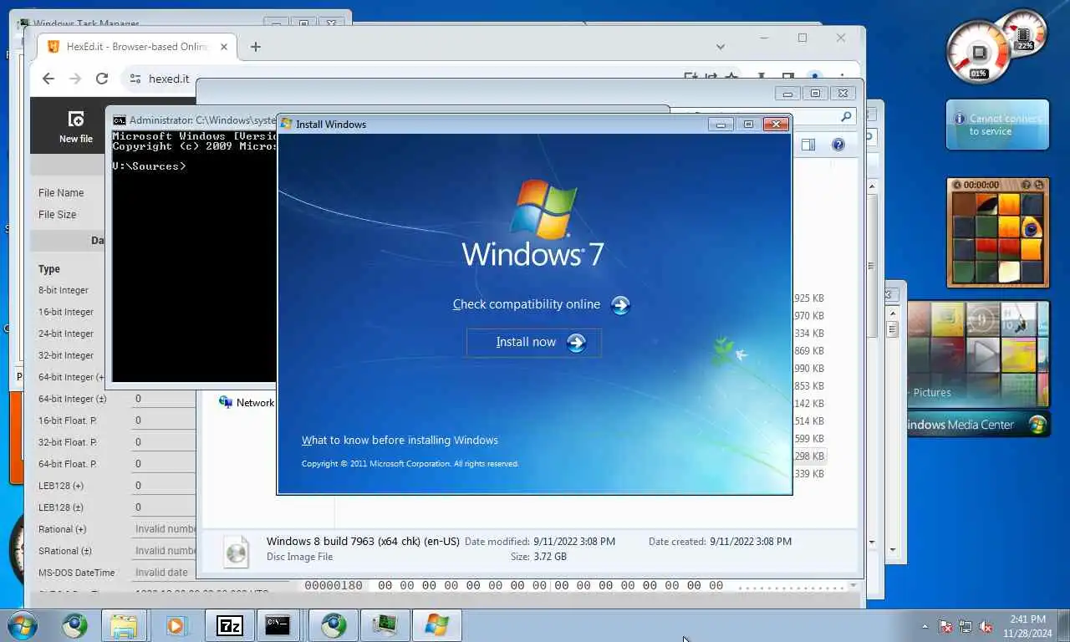Open the clock showing 2:41 PM

coord(1027,626)
